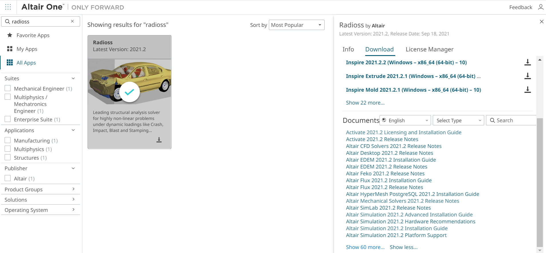
Task: Click Show 22 more downloads link
Action: pyautogui.click(x=365, y=103)
